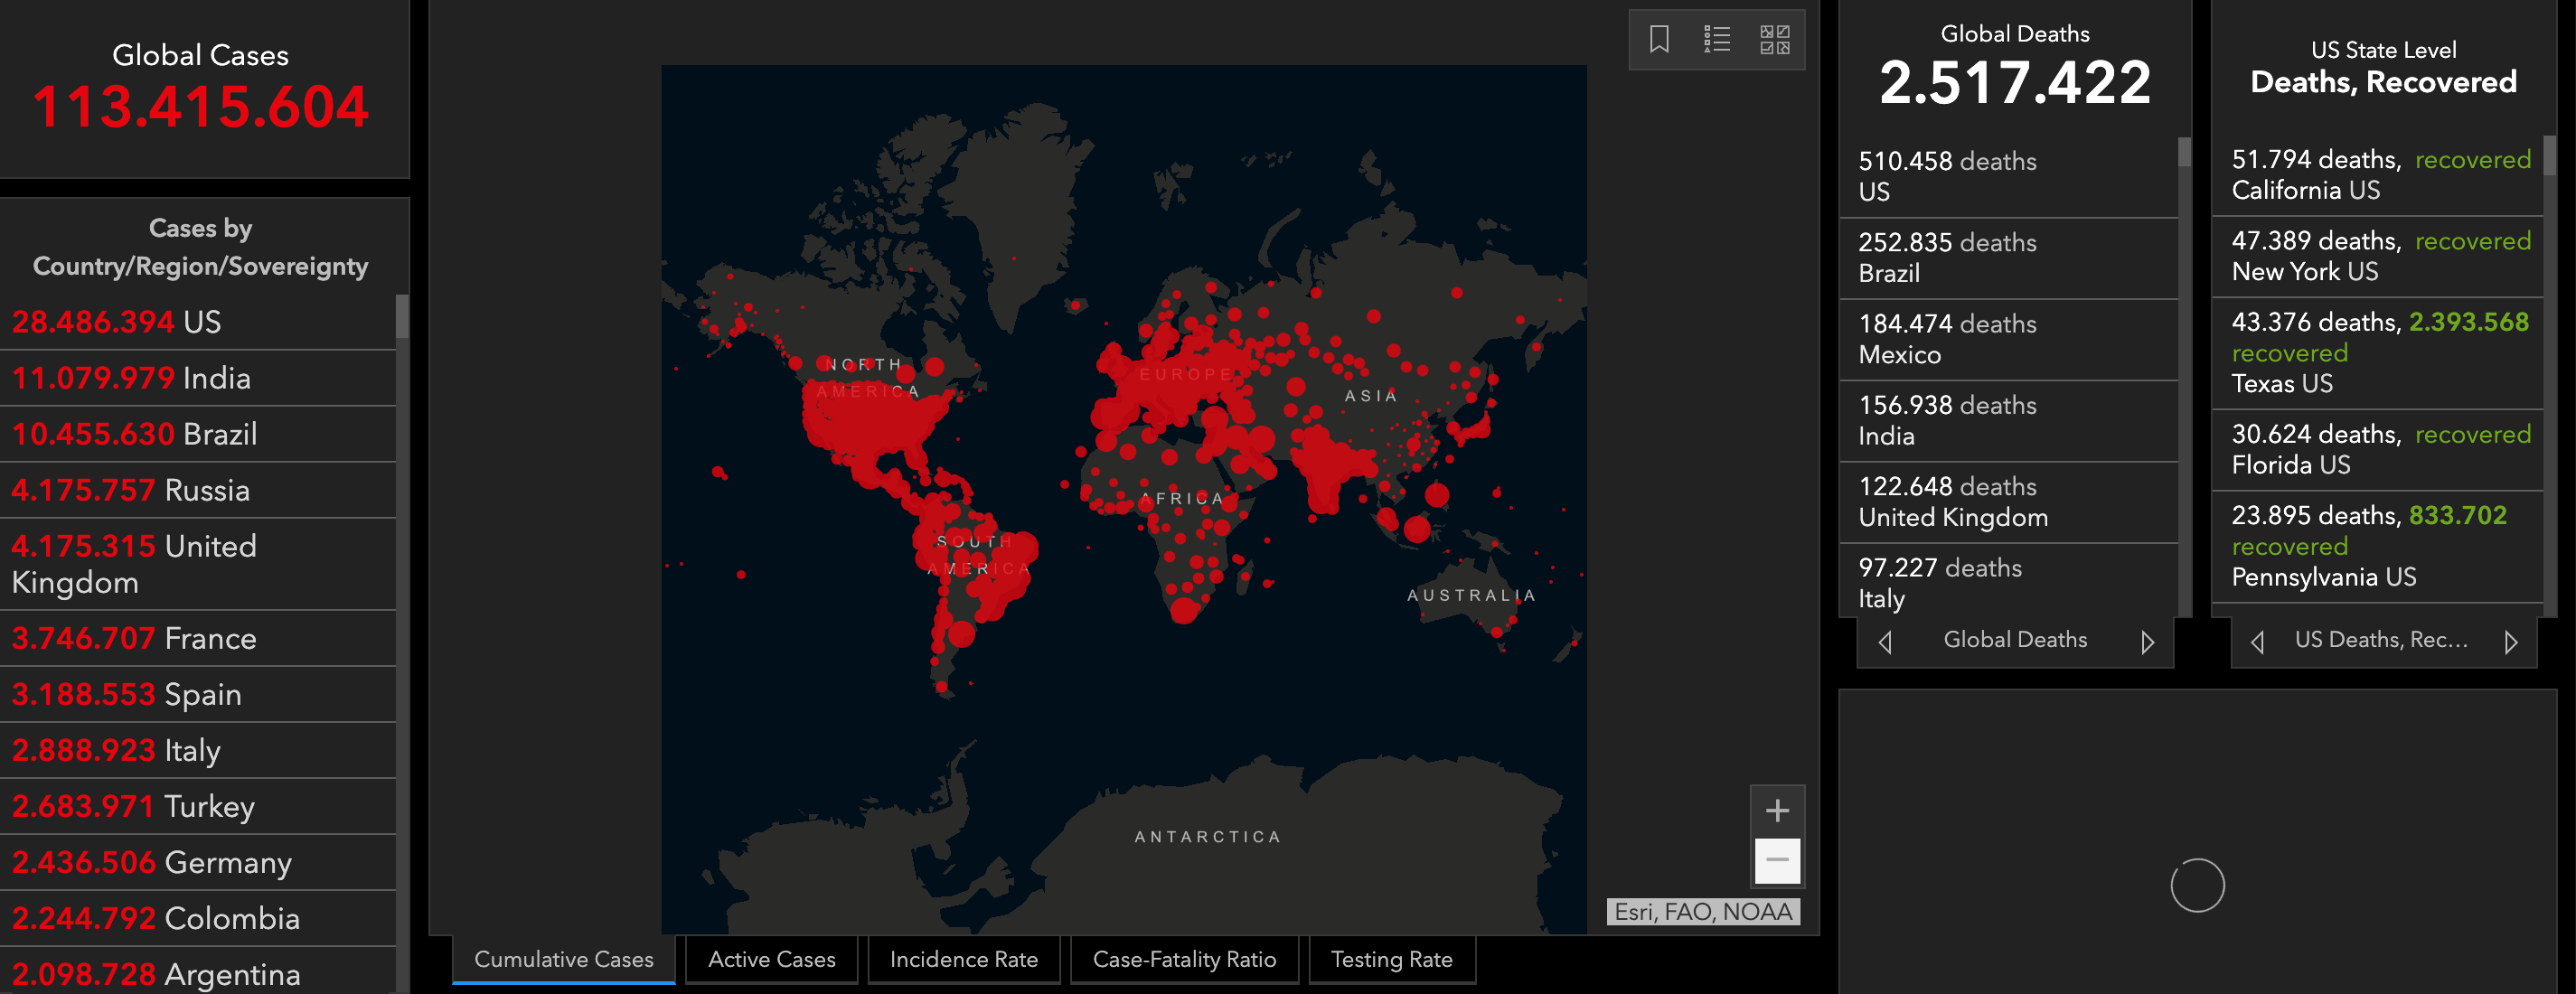2576x994 pixels.
Task: Select the Testing Rate tab
Action: pyautogui.click(x=1391, y=959)
